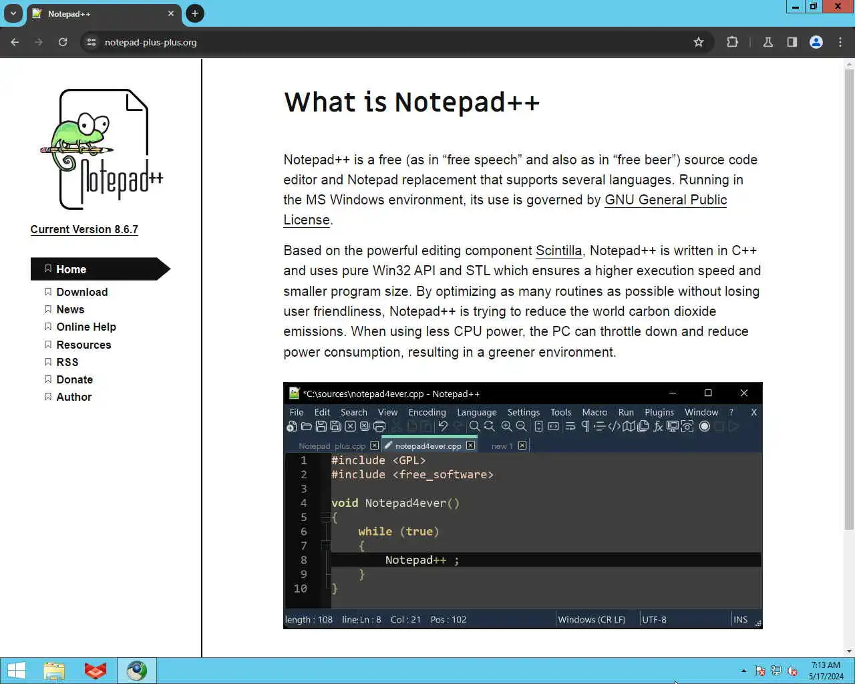855x684 pixels.
Task: Open Online Help from sidebar
Action: pyautogui.click(x=86, y=327)
